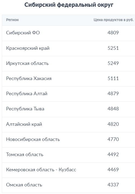Click the price value 4809
135x194 pixels.
point(113,33)
